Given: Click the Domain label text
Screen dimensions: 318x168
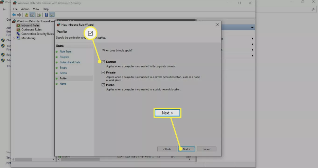Looking at the screenshot, I should (111, 62).
